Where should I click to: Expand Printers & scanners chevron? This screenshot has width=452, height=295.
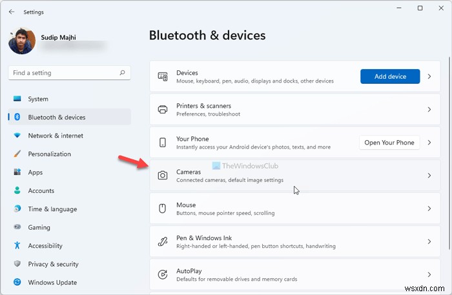(429, 110)
